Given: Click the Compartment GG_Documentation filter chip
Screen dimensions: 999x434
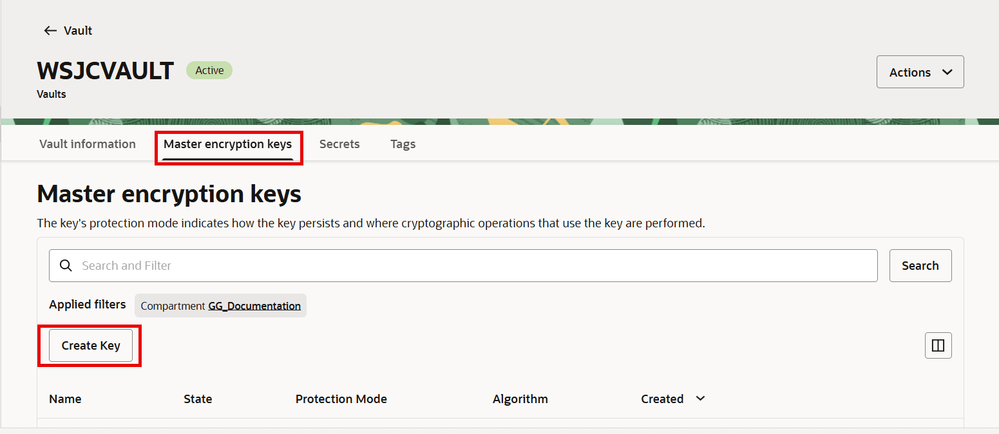Looking at the screenshot, I should 220,305.
